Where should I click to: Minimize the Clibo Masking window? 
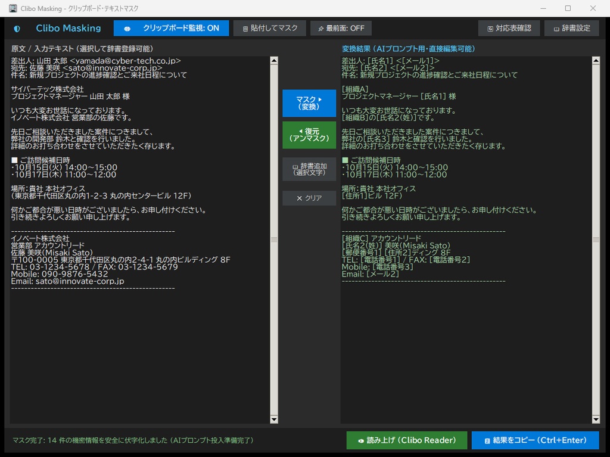coord(543,8)
